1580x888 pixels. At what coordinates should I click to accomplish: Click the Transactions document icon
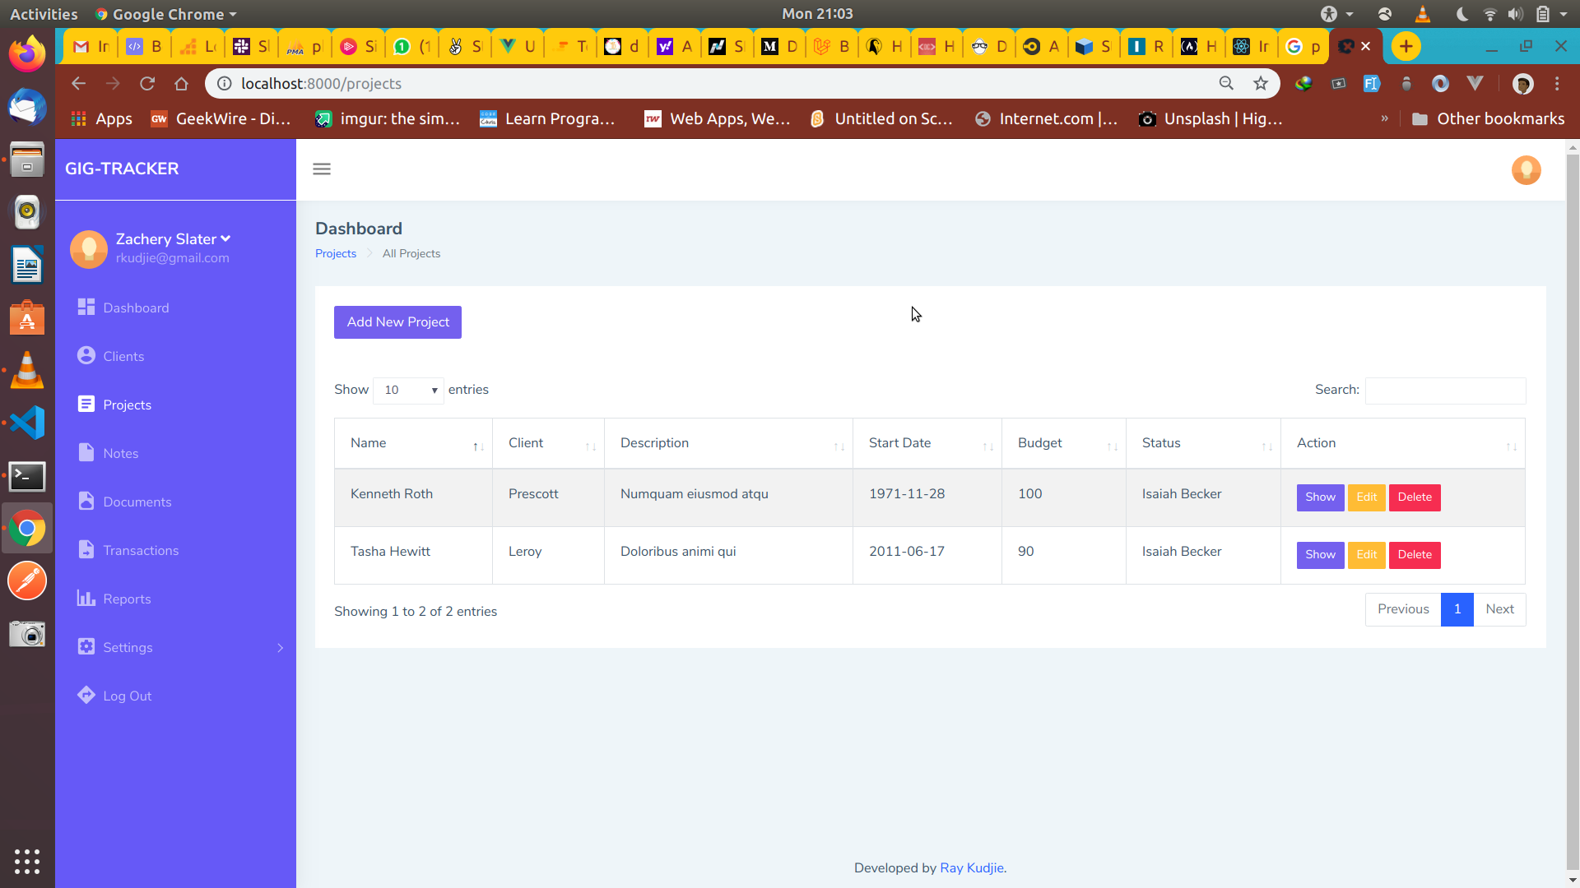point(86,549)
